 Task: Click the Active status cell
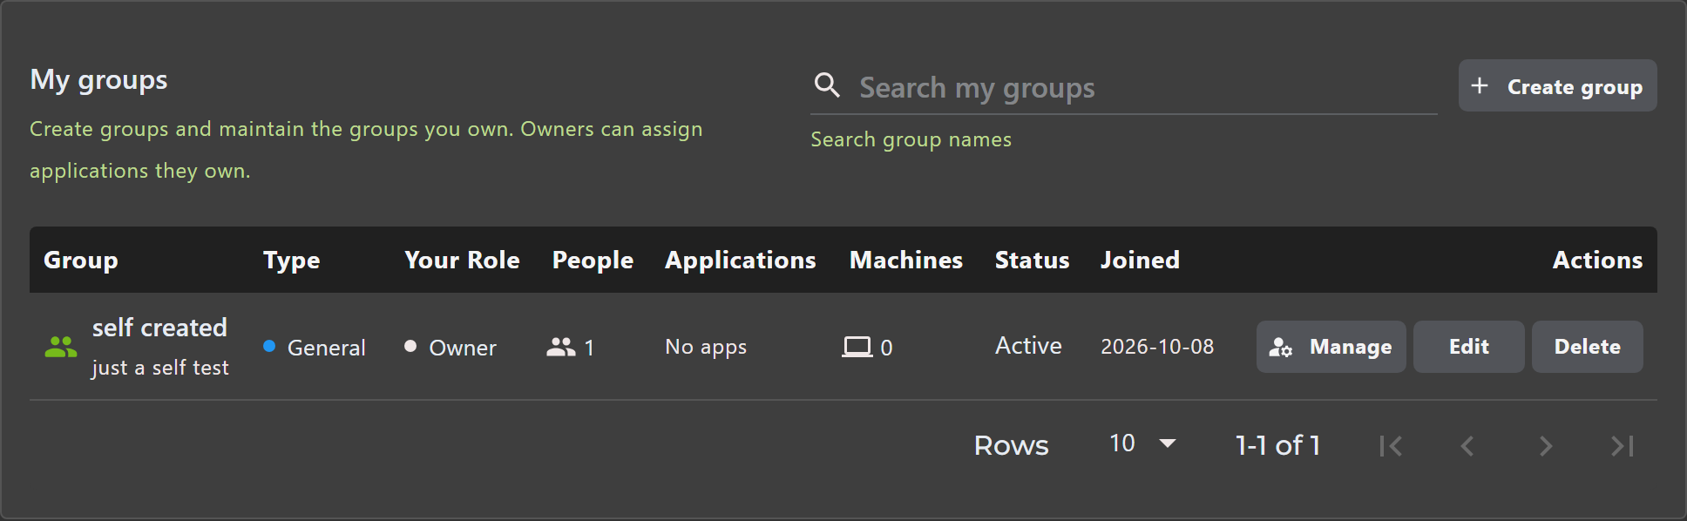(x=1028, y=346)
